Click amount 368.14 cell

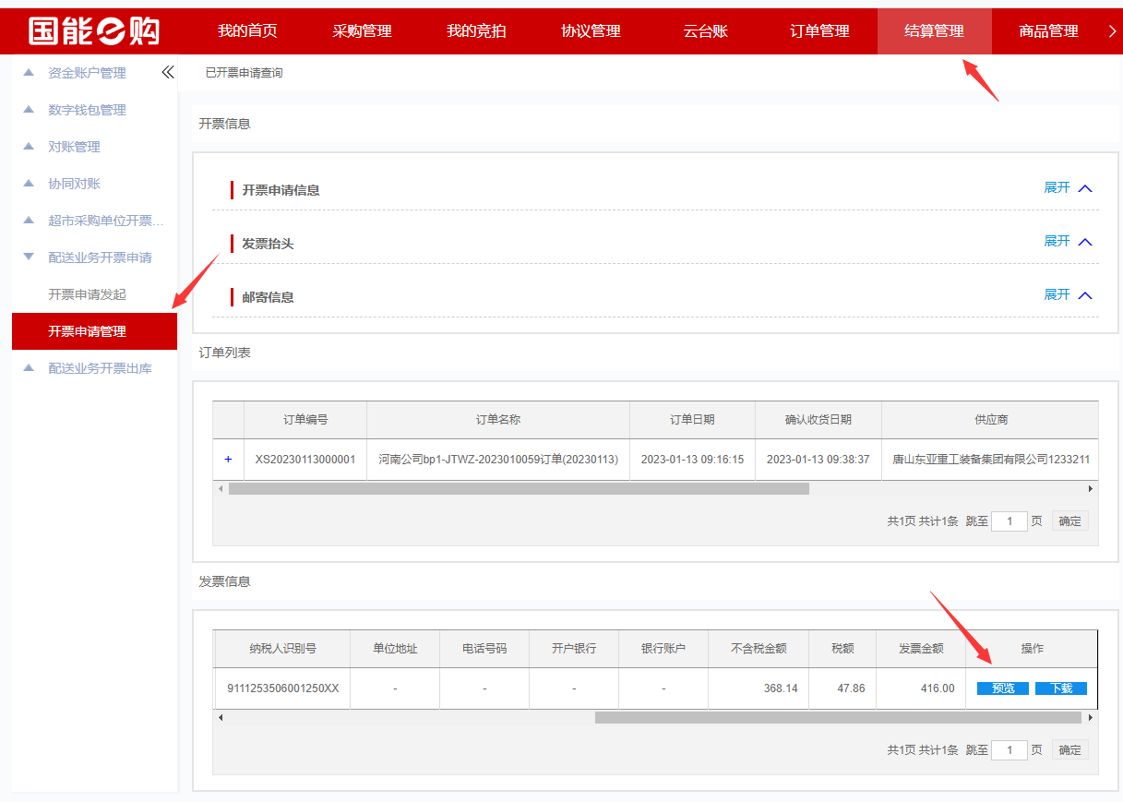[759, 688]
